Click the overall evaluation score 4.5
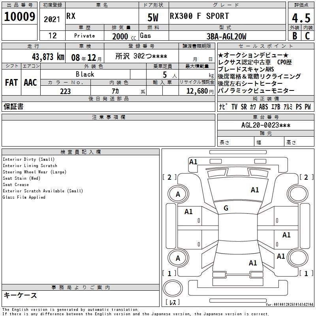 (301, 18)
